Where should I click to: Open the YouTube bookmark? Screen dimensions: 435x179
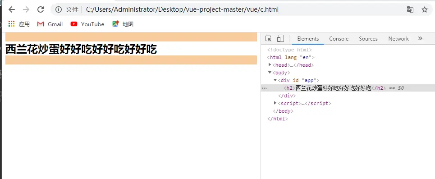point(87,24)
